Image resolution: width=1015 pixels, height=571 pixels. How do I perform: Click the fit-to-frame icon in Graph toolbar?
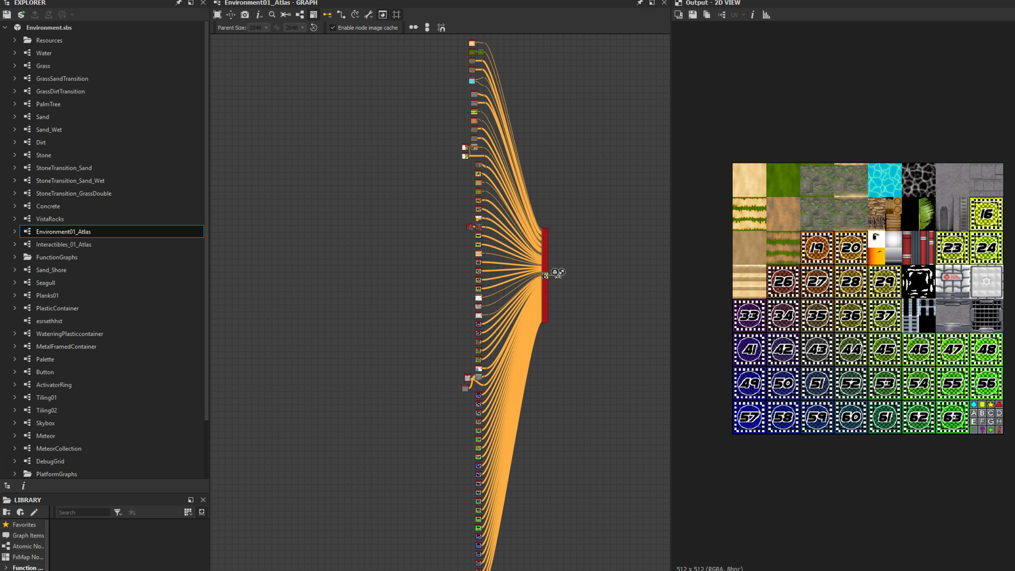(x=217, y=15)
